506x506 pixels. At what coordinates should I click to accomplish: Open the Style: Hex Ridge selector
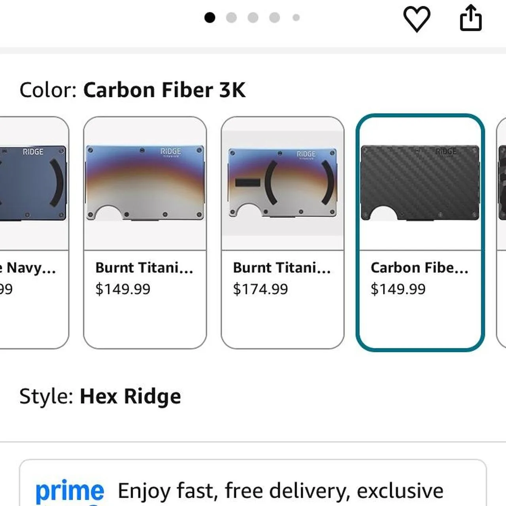100,396
